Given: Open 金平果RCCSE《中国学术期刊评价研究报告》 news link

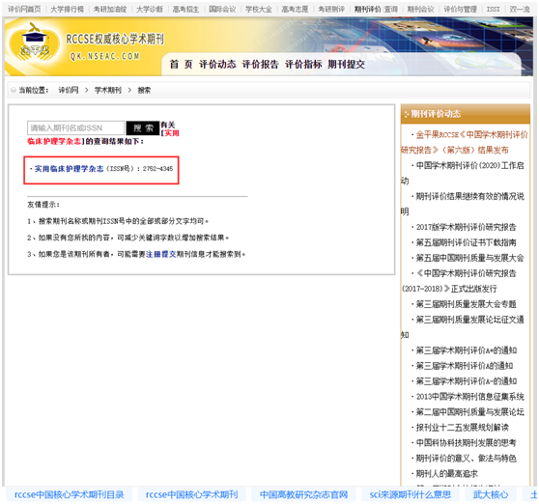Looking at the screenshot, I should (x=465, y=142).
